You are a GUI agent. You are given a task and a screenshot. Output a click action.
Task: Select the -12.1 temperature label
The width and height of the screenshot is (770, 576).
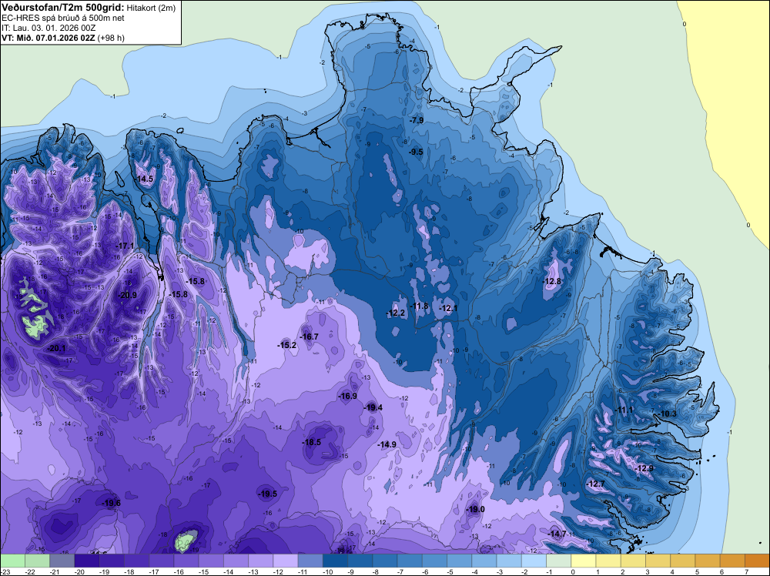[448, 308]
